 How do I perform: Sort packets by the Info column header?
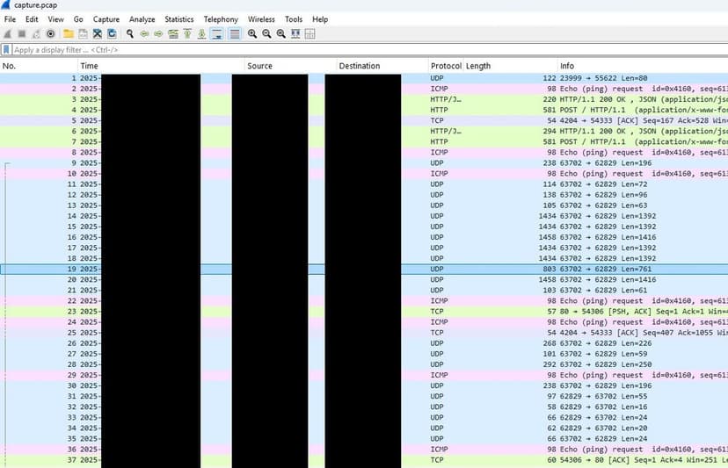click(643, 66)
